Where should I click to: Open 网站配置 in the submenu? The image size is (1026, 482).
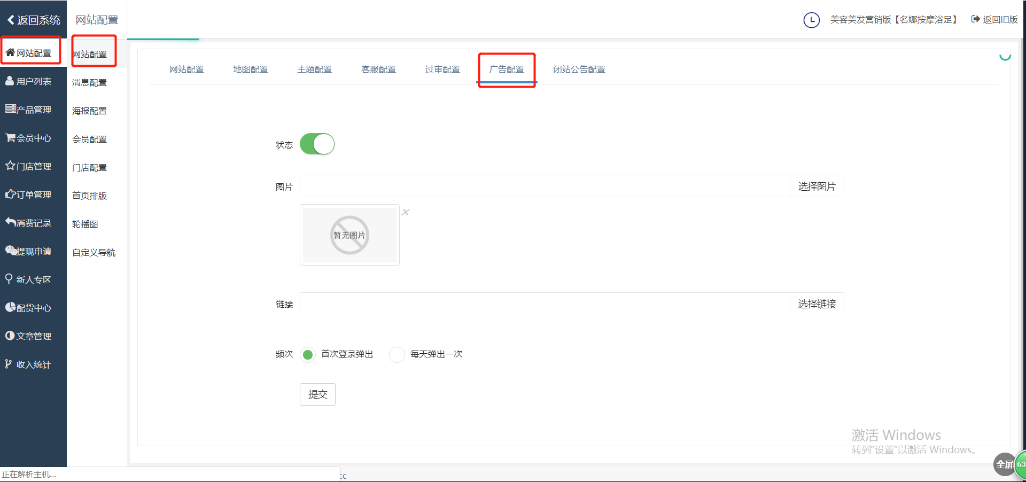pos(90,54)
